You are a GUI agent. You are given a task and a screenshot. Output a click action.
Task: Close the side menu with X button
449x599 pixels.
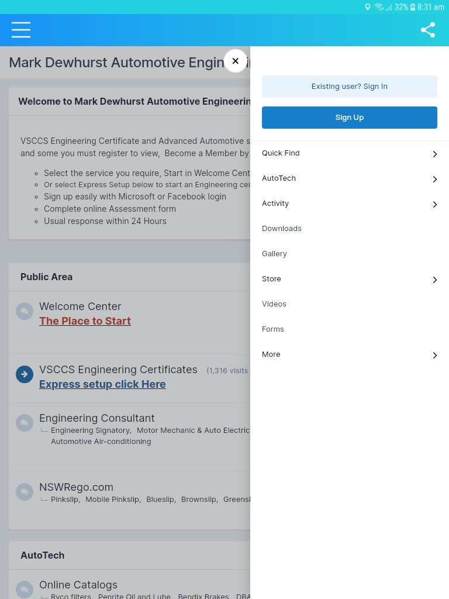236,61
